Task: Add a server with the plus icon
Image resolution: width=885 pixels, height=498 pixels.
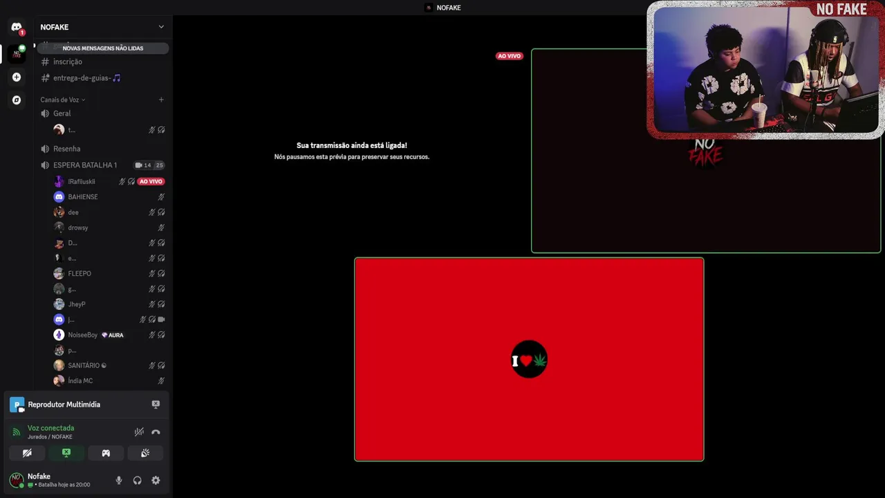Action: 17,77
